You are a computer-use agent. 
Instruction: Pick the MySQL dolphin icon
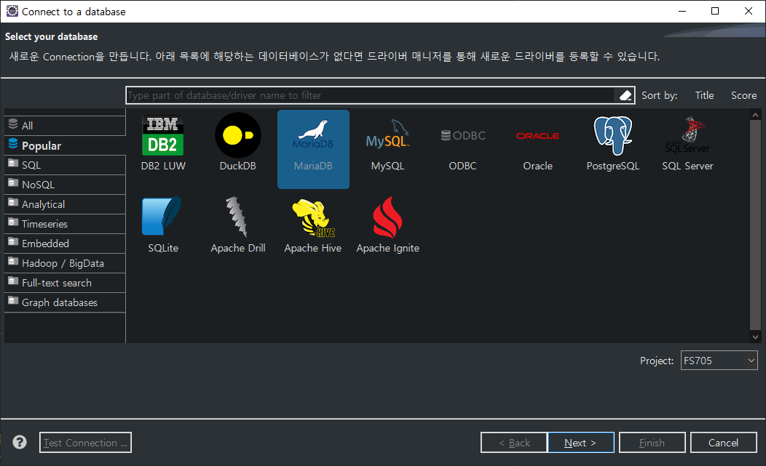(388, 134)
